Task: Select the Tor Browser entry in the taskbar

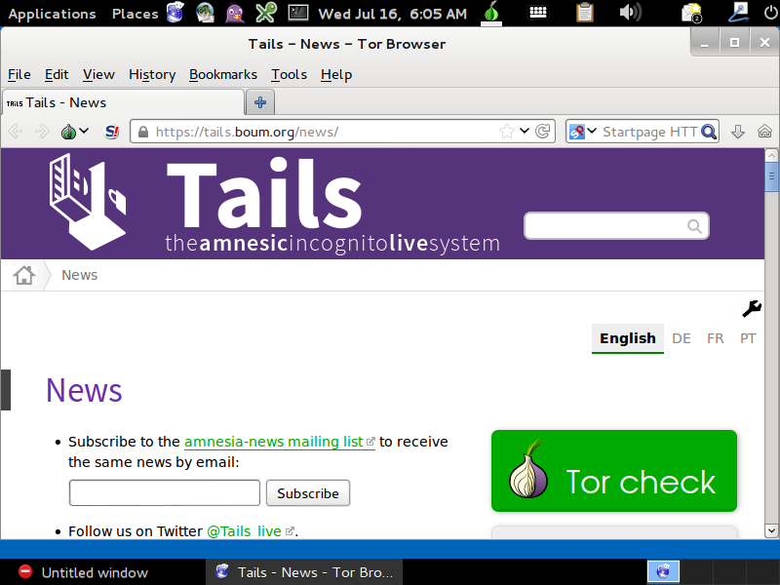Action: (x=304, y=572)
